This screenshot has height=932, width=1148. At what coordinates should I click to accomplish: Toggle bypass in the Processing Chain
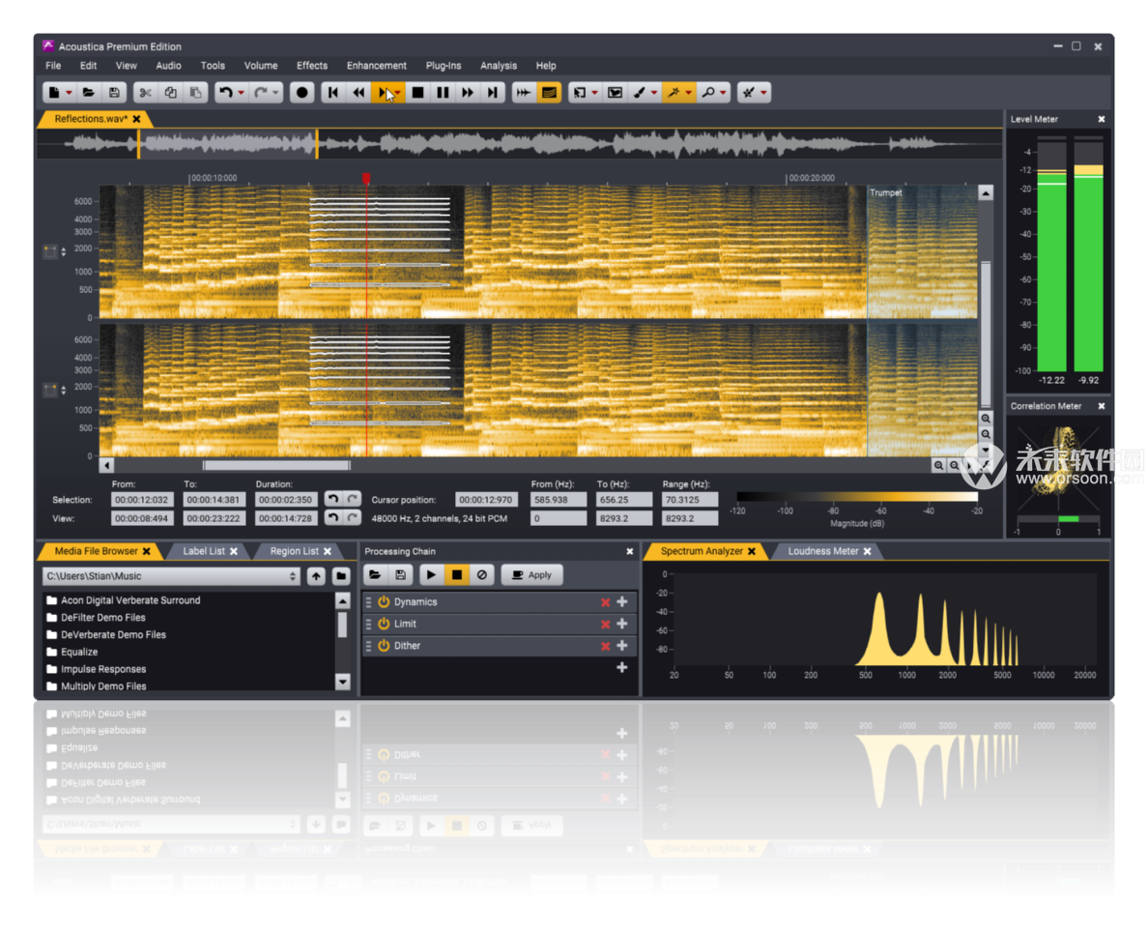click(x=482, y=575)
